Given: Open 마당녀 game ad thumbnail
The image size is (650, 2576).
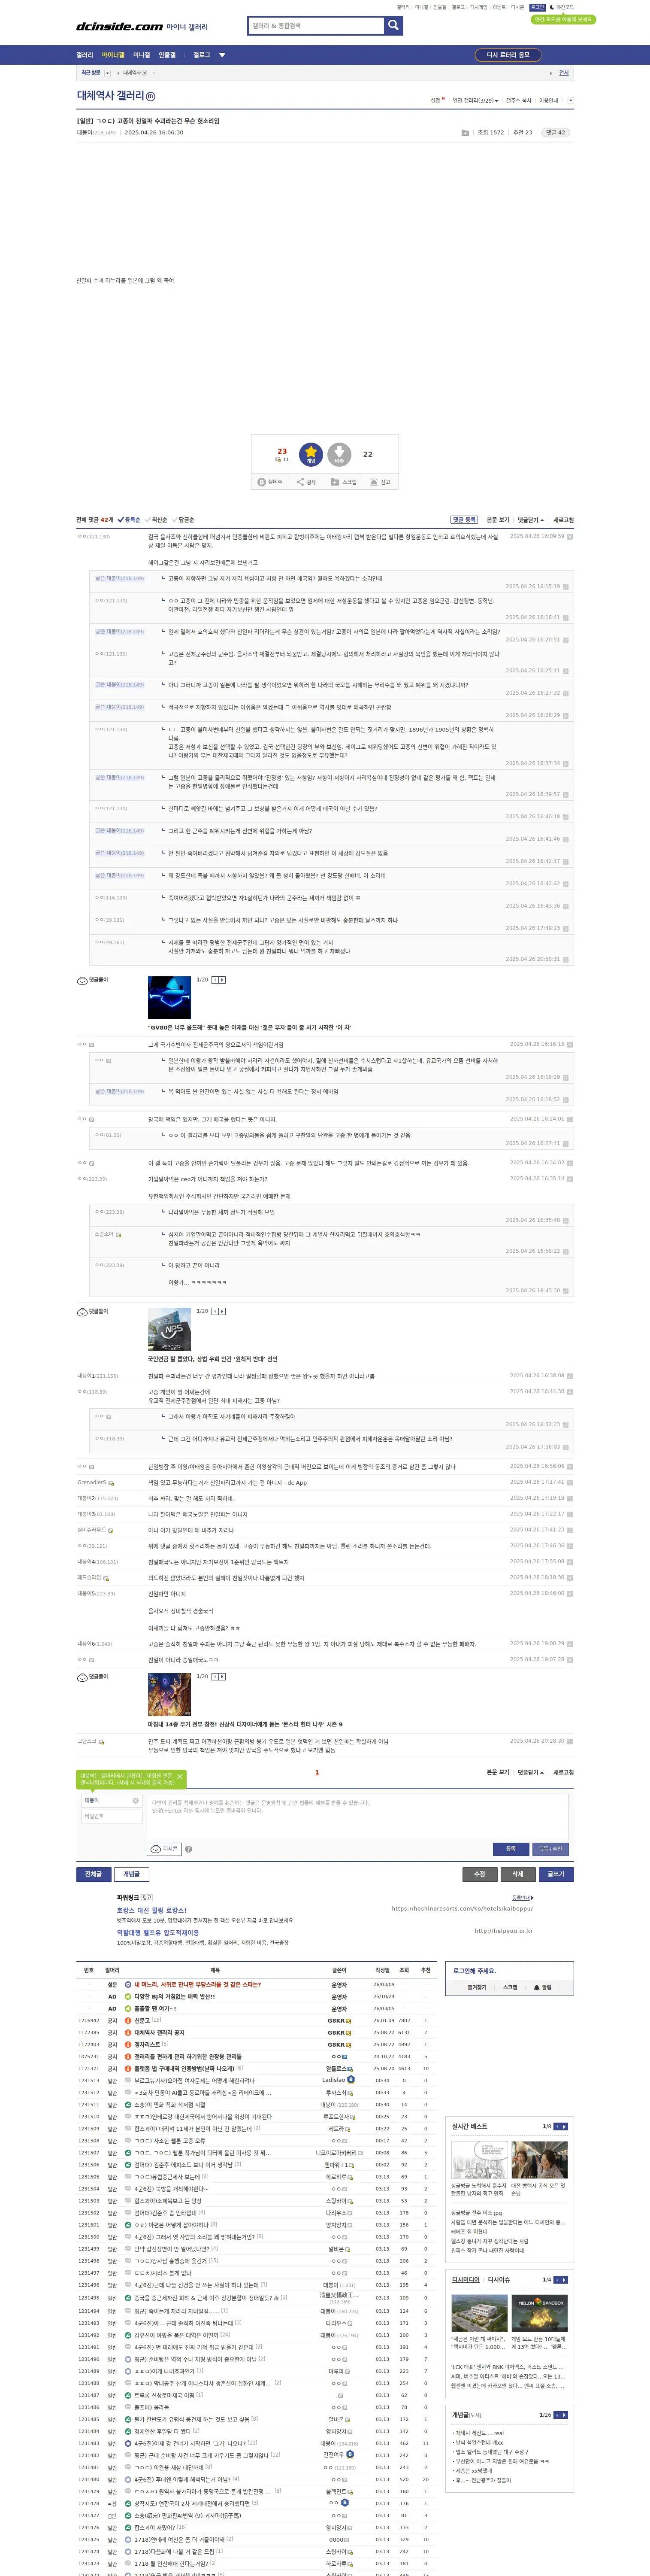Looking at the screenshot, I should tap(169, 1694).
